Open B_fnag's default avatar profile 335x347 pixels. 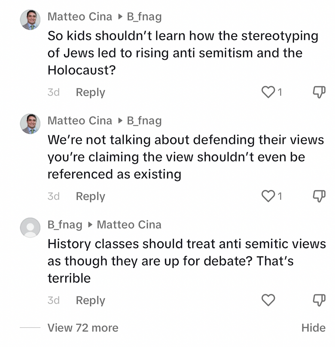pos(30,228)
